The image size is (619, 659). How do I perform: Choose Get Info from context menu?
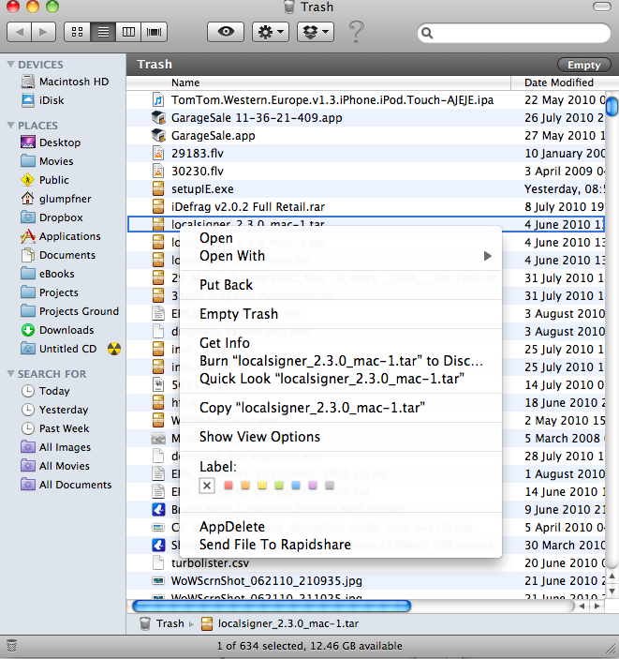pos(341,343)
